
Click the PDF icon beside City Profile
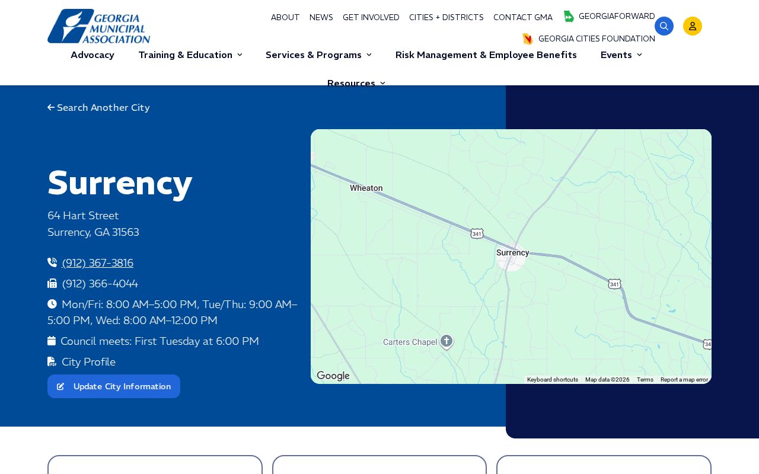pyautogui.click(x=52, y=361)
